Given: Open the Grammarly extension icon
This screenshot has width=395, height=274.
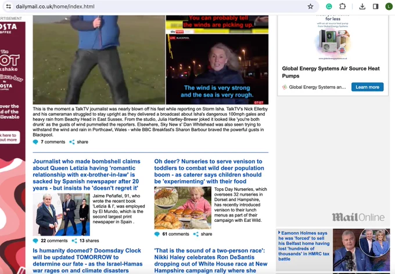Looking at the screenshot, I should click(329, 6).
